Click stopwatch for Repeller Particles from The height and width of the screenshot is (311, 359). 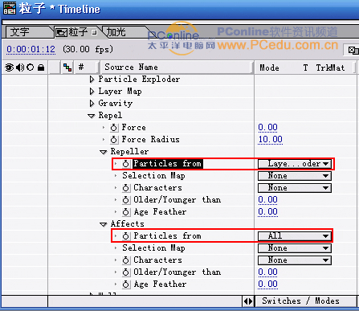click(x=126, y=164)
